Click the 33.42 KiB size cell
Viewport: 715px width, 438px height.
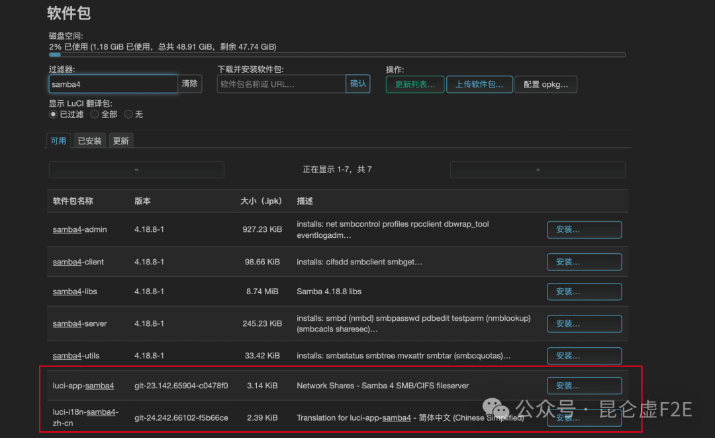262,356
